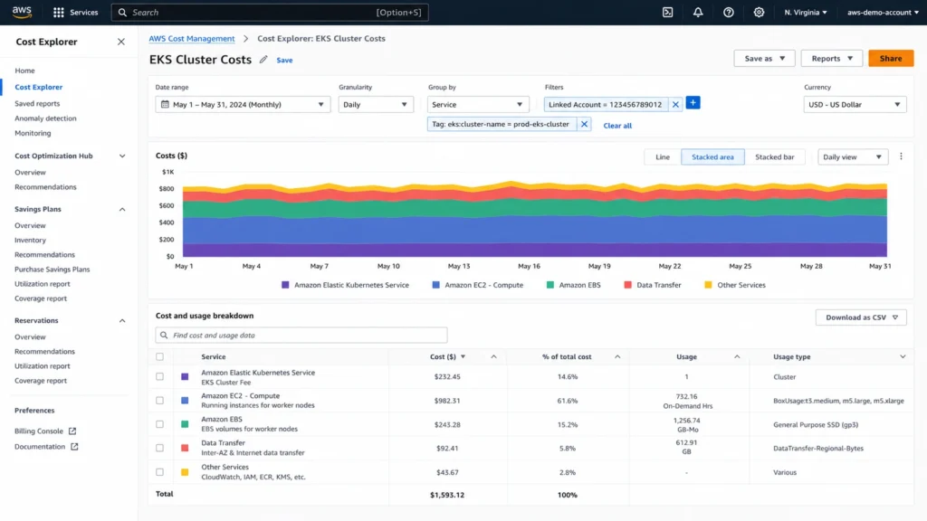Screen dimensions: 927x521
Task: Add a new filter with plus button
Action: coord(693,103)
